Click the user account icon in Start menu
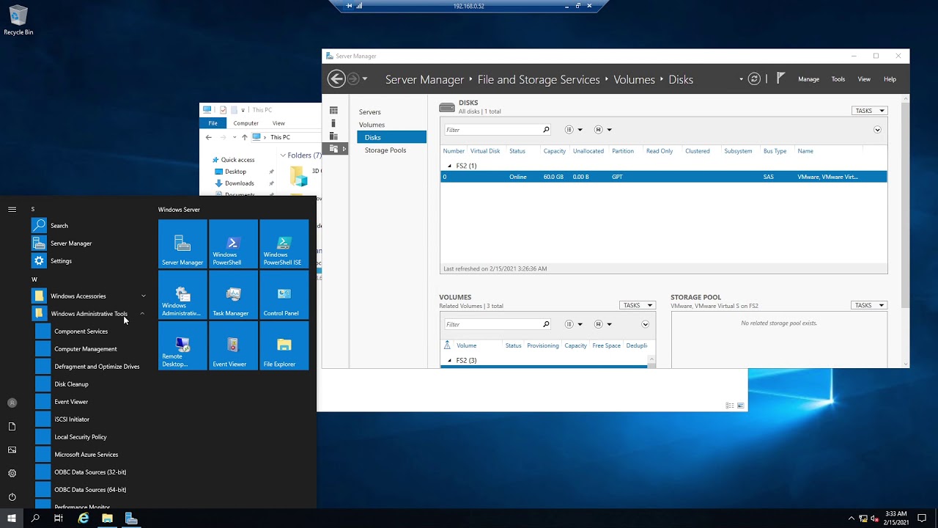 coord(12,403)
